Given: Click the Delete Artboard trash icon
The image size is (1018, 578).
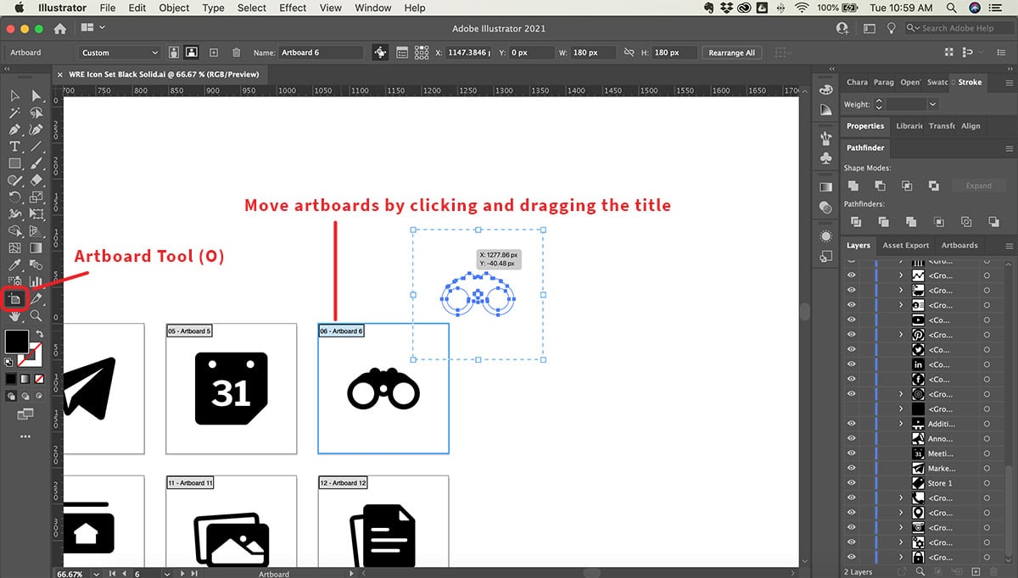Looking at the screenshot, I should (237, 53).
